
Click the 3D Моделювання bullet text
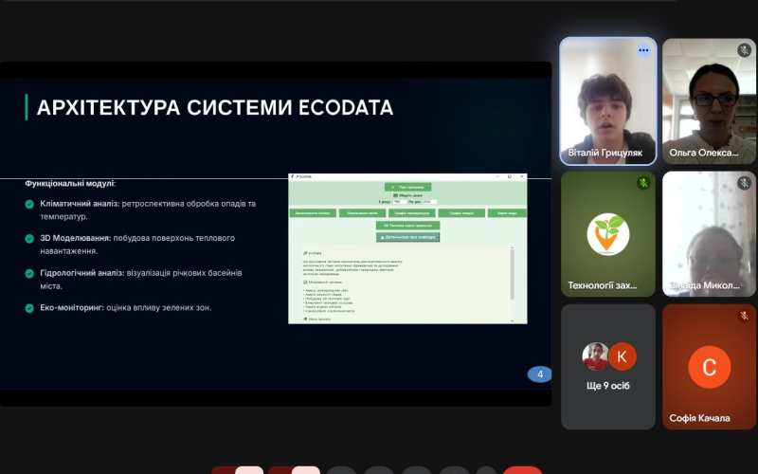137,245
